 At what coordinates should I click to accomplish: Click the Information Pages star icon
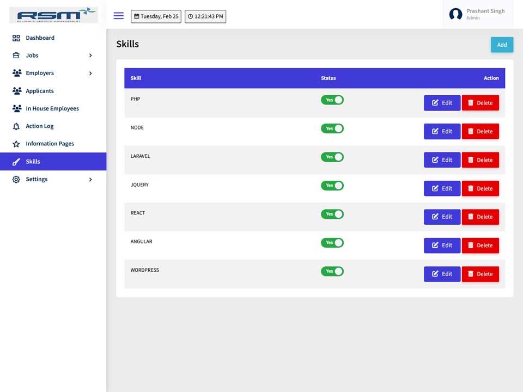coord(16,144)
